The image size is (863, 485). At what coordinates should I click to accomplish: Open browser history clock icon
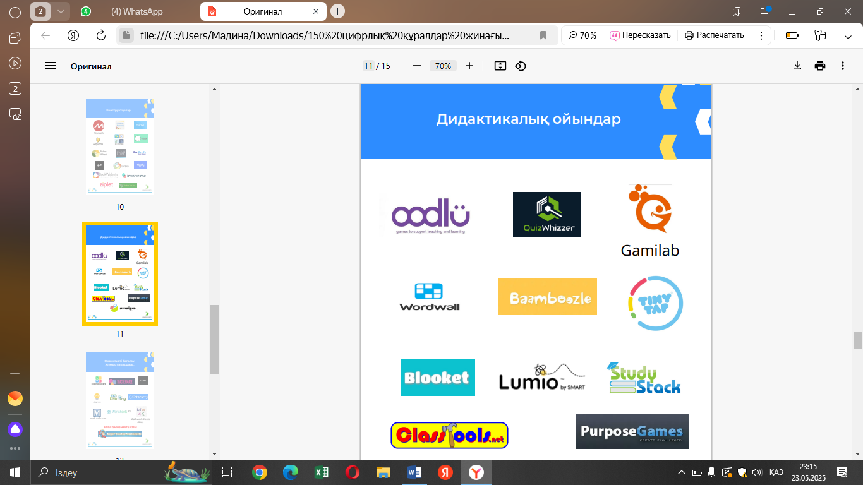(x=16, y=11)
